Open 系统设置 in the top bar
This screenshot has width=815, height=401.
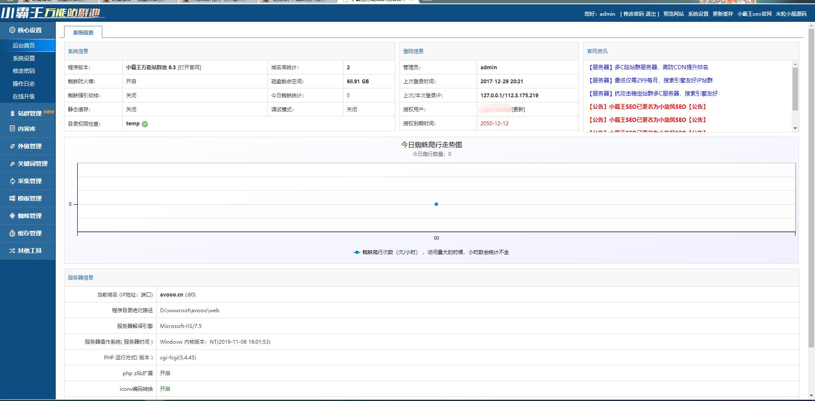(698, 14)
